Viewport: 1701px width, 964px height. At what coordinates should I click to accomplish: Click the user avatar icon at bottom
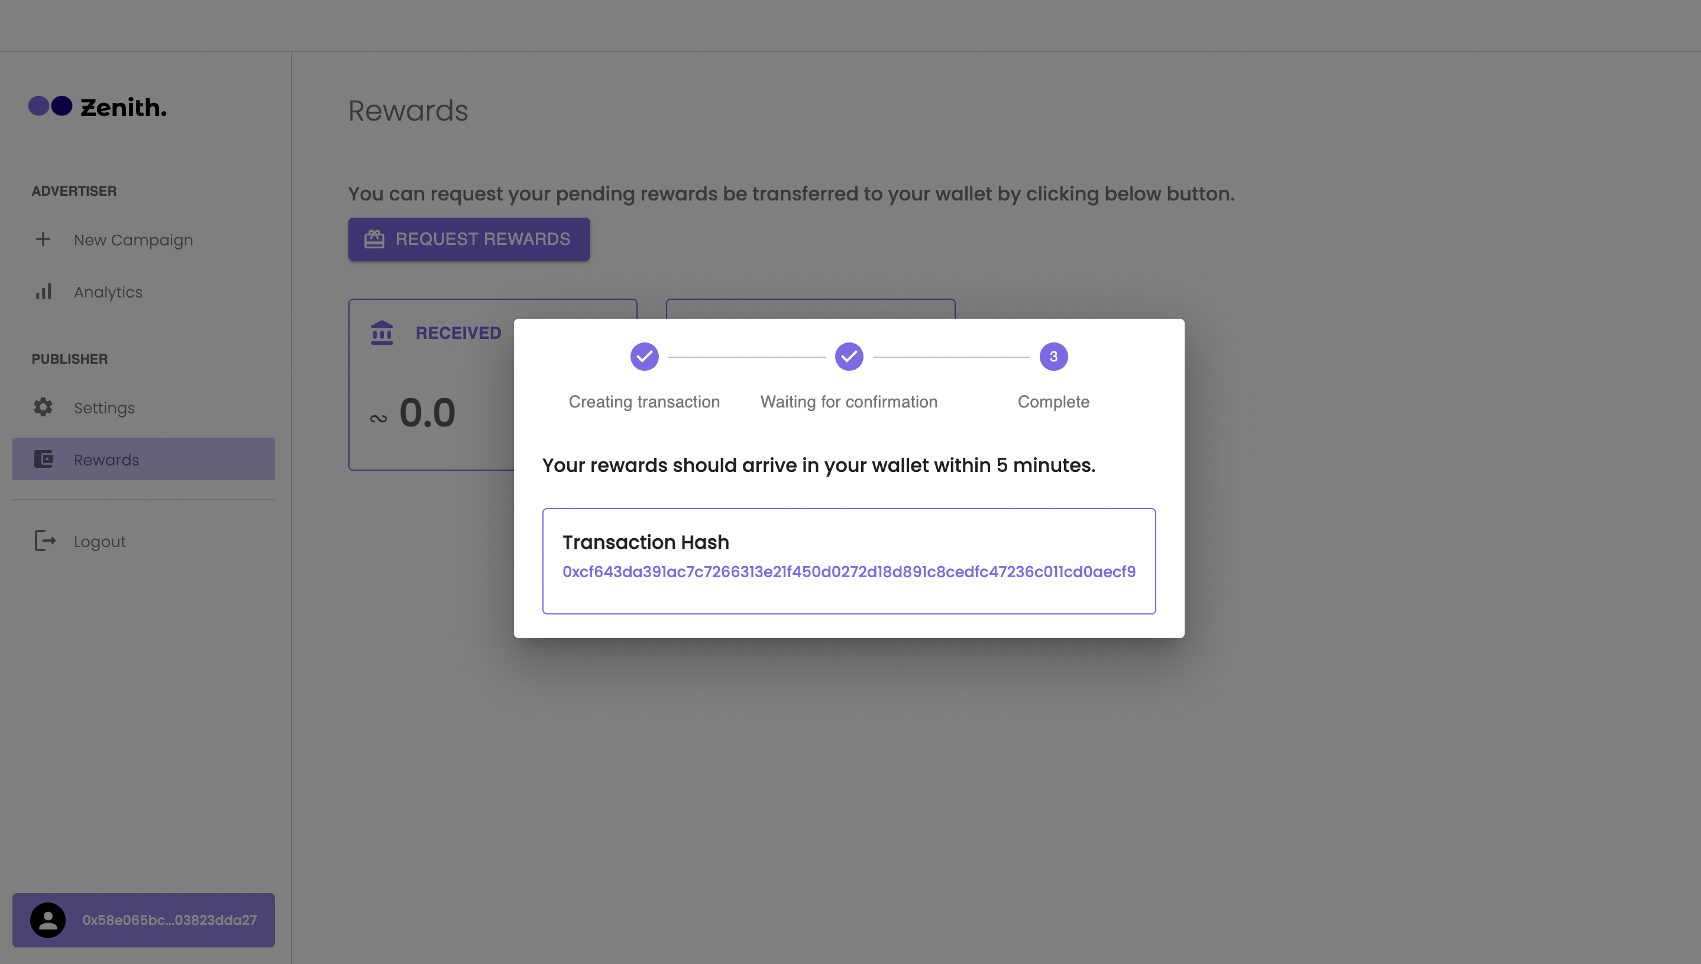tap(48, 920)
